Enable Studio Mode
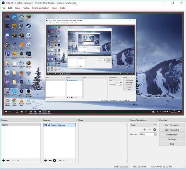 click(x=172, y=135)
